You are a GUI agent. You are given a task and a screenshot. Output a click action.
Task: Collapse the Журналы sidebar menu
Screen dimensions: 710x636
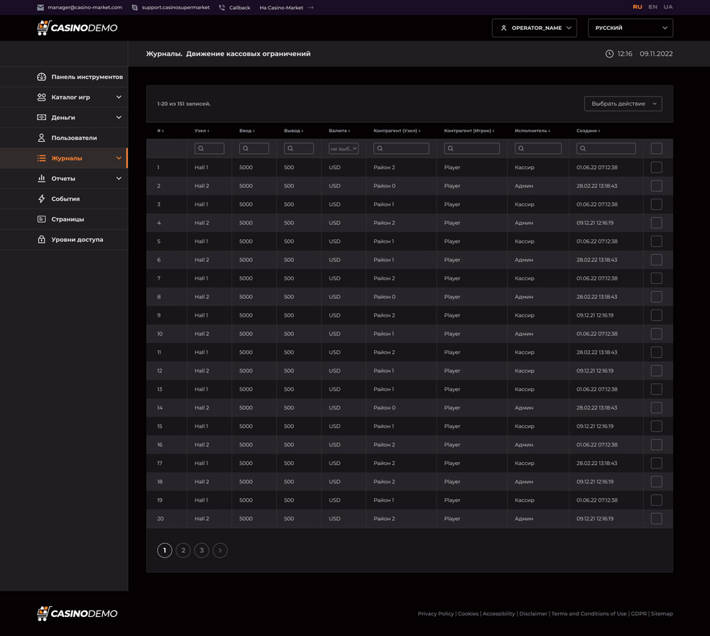coord(119,158)
